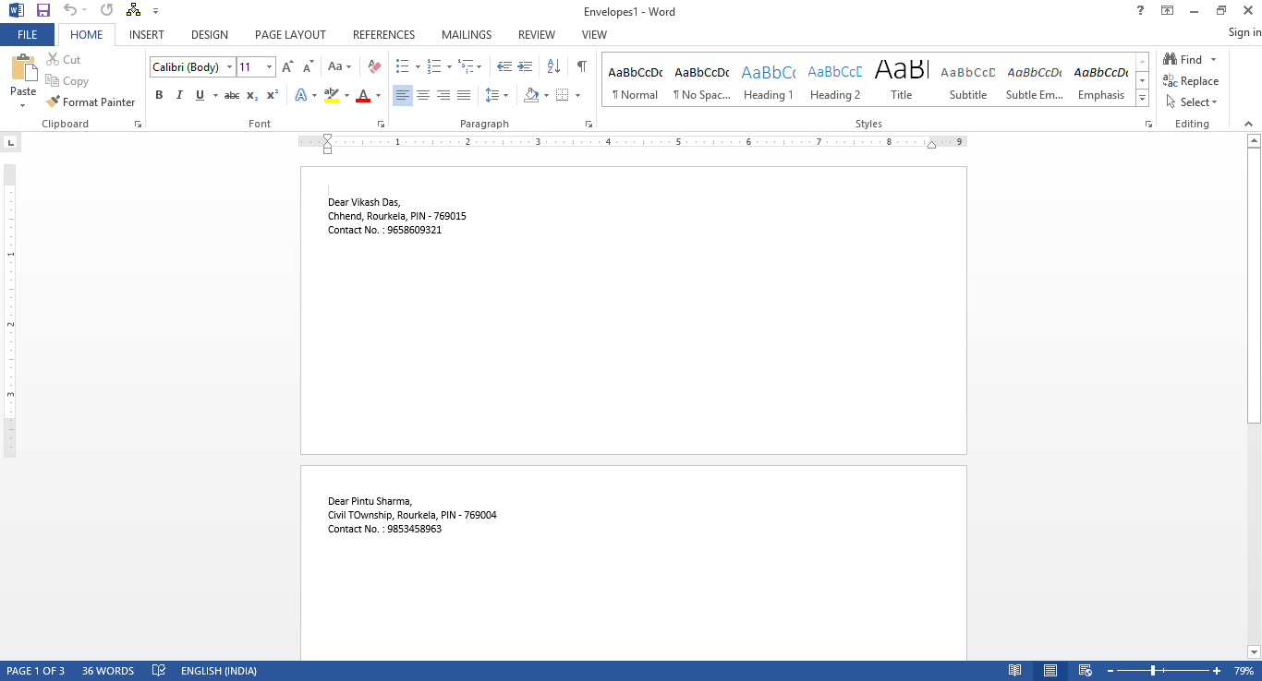Open the font size dropdown
Image resolution: width=1262 pixels, height=681 pixels.
(x=269, y=67)
